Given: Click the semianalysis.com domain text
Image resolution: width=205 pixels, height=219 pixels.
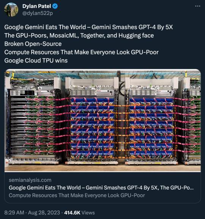Looking at the screenshot, I should (30, 180).
